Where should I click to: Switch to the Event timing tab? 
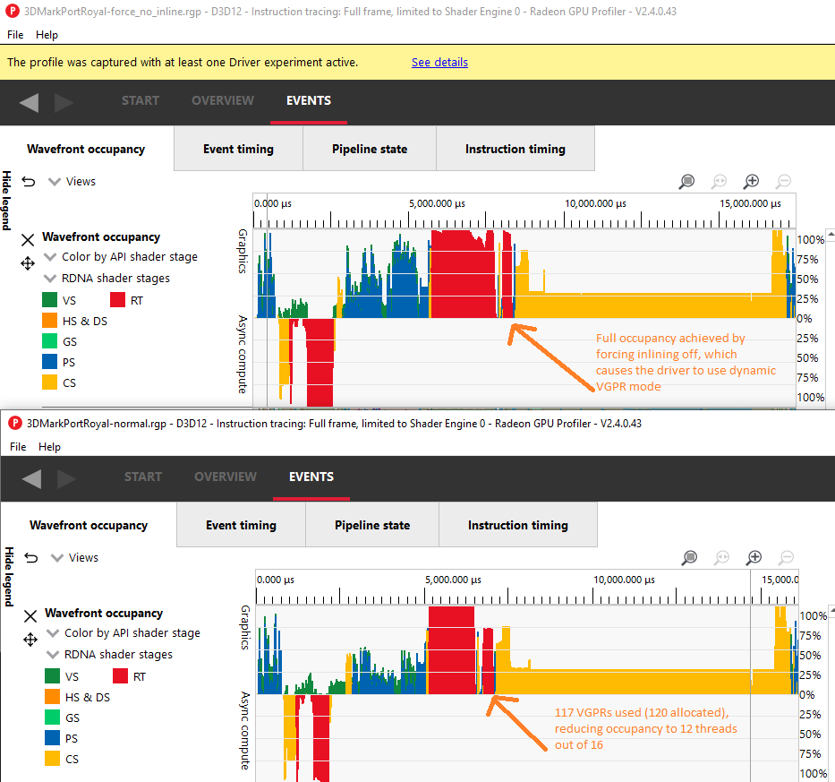coord(238,149)
